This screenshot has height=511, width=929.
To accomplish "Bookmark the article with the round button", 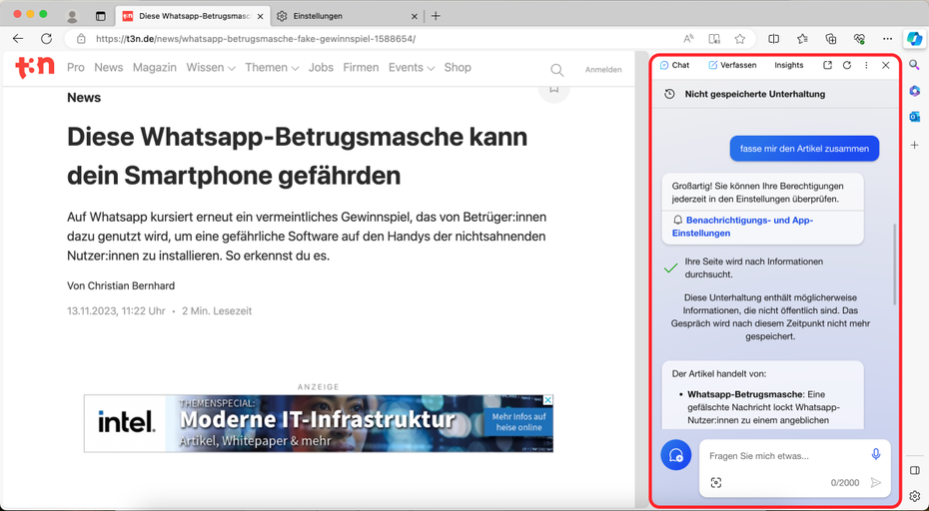I will point(554,90).
